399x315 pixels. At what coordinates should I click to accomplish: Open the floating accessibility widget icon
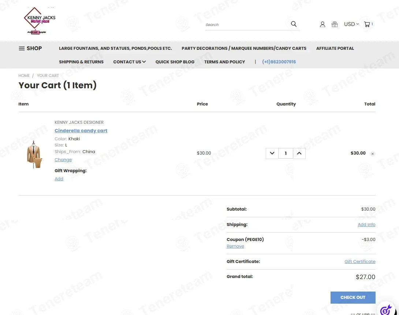click(387, 310)
